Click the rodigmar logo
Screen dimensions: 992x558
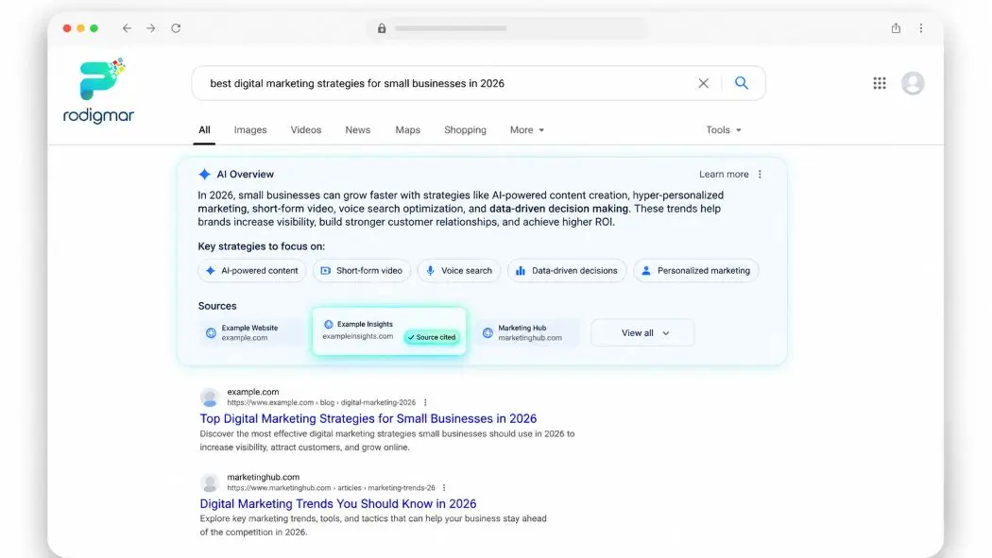[x=98, y=91]
